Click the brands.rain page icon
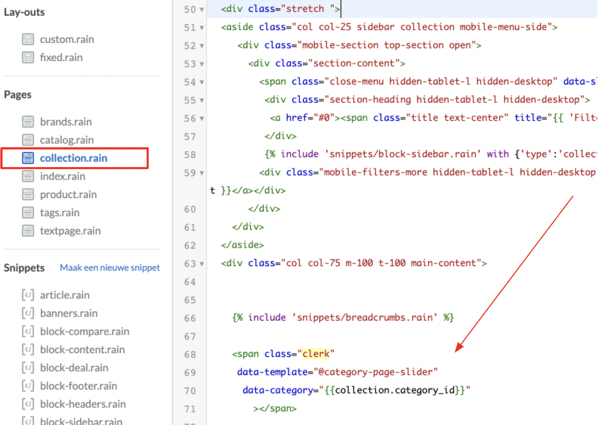The height and width of the screenshot is (425, 606). 28,122
